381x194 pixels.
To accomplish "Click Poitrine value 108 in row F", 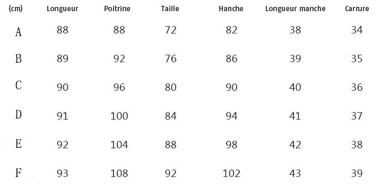I will pyautogui.click(x=119, y=173).
